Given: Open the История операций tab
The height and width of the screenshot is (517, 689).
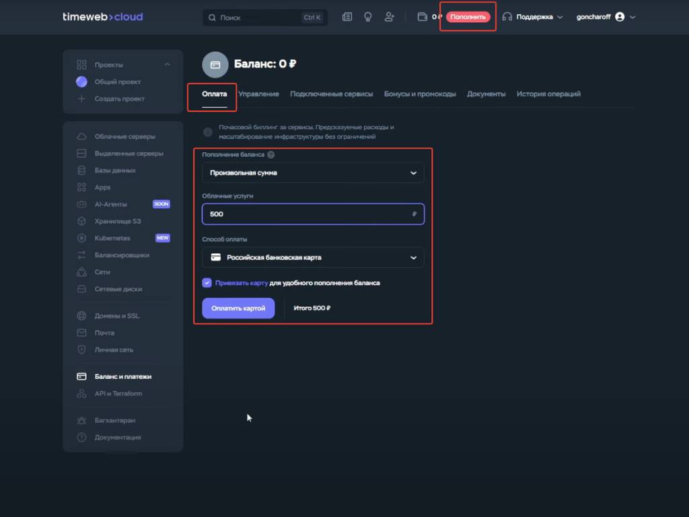Looking at the screenshot, I should 548,94.
